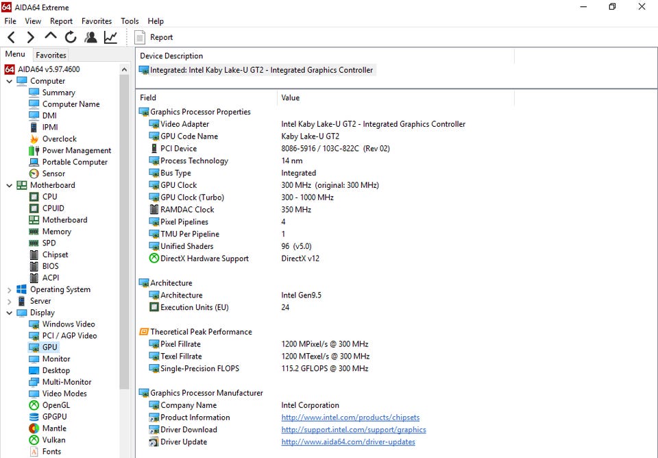
Task: Open support.intel.com graphics driver link
Action: (354, 429)
